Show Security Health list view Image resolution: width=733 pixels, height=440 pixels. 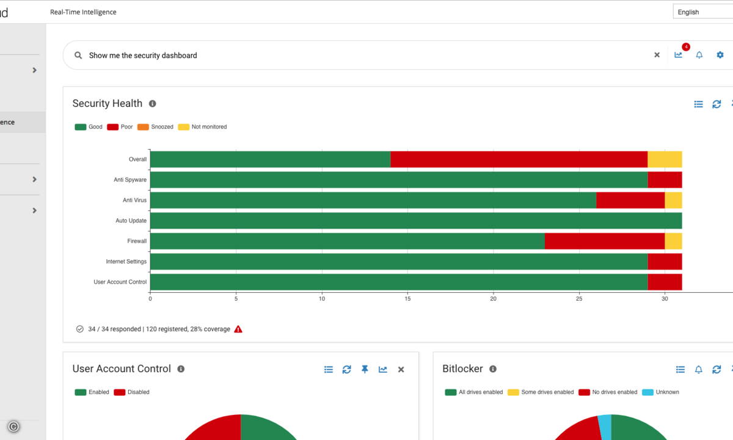[x=699, y=105]
